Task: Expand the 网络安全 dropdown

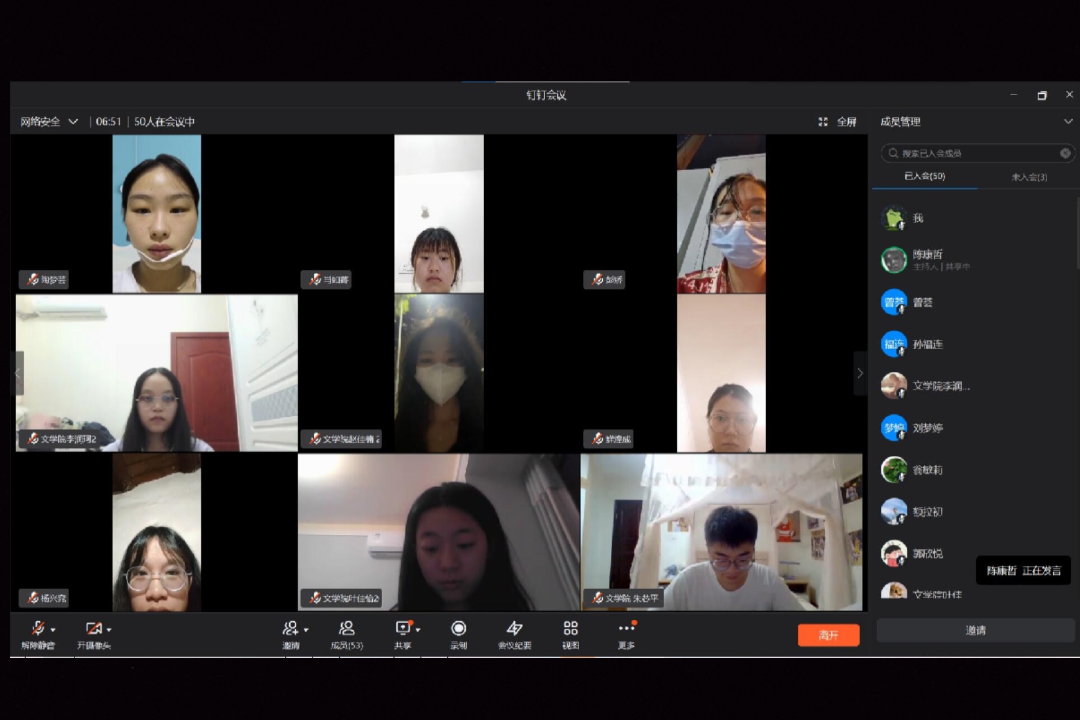Action: point(73,122)
